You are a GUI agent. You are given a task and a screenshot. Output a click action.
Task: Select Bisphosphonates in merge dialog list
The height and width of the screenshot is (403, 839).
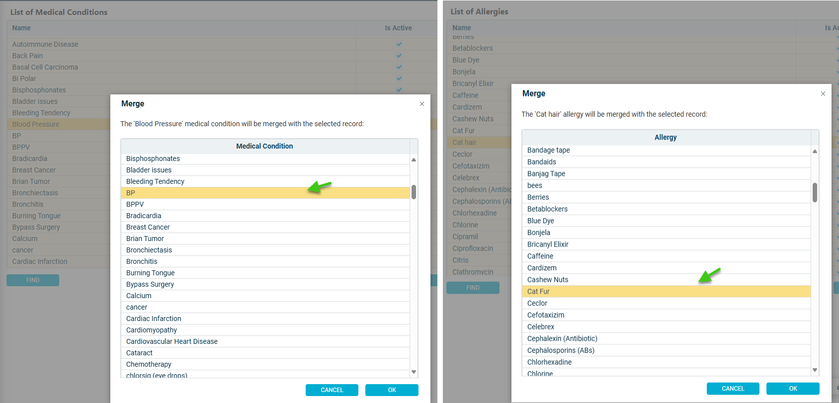(x=265, y=159)
